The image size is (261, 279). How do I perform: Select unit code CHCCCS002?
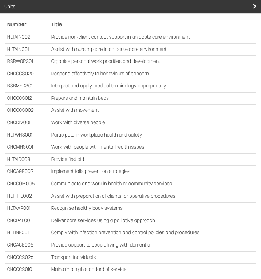pyautogui.click(x=20, y=110)
